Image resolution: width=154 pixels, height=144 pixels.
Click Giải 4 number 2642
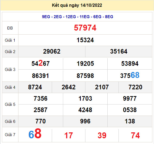click(x=68, y=87)
